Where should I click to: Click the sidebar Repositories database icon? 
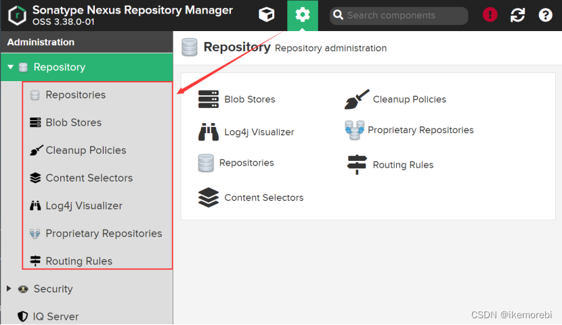(35, 95)
